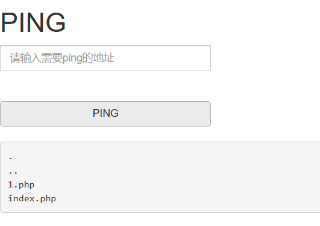Select the double dot parent directory line

[x=13, y=172]
